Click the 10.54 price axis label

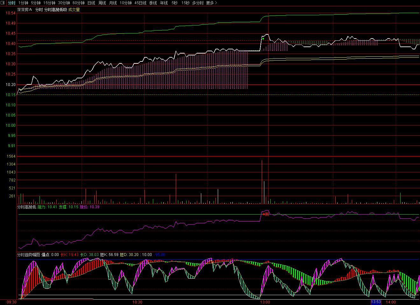tap(11, 13)
